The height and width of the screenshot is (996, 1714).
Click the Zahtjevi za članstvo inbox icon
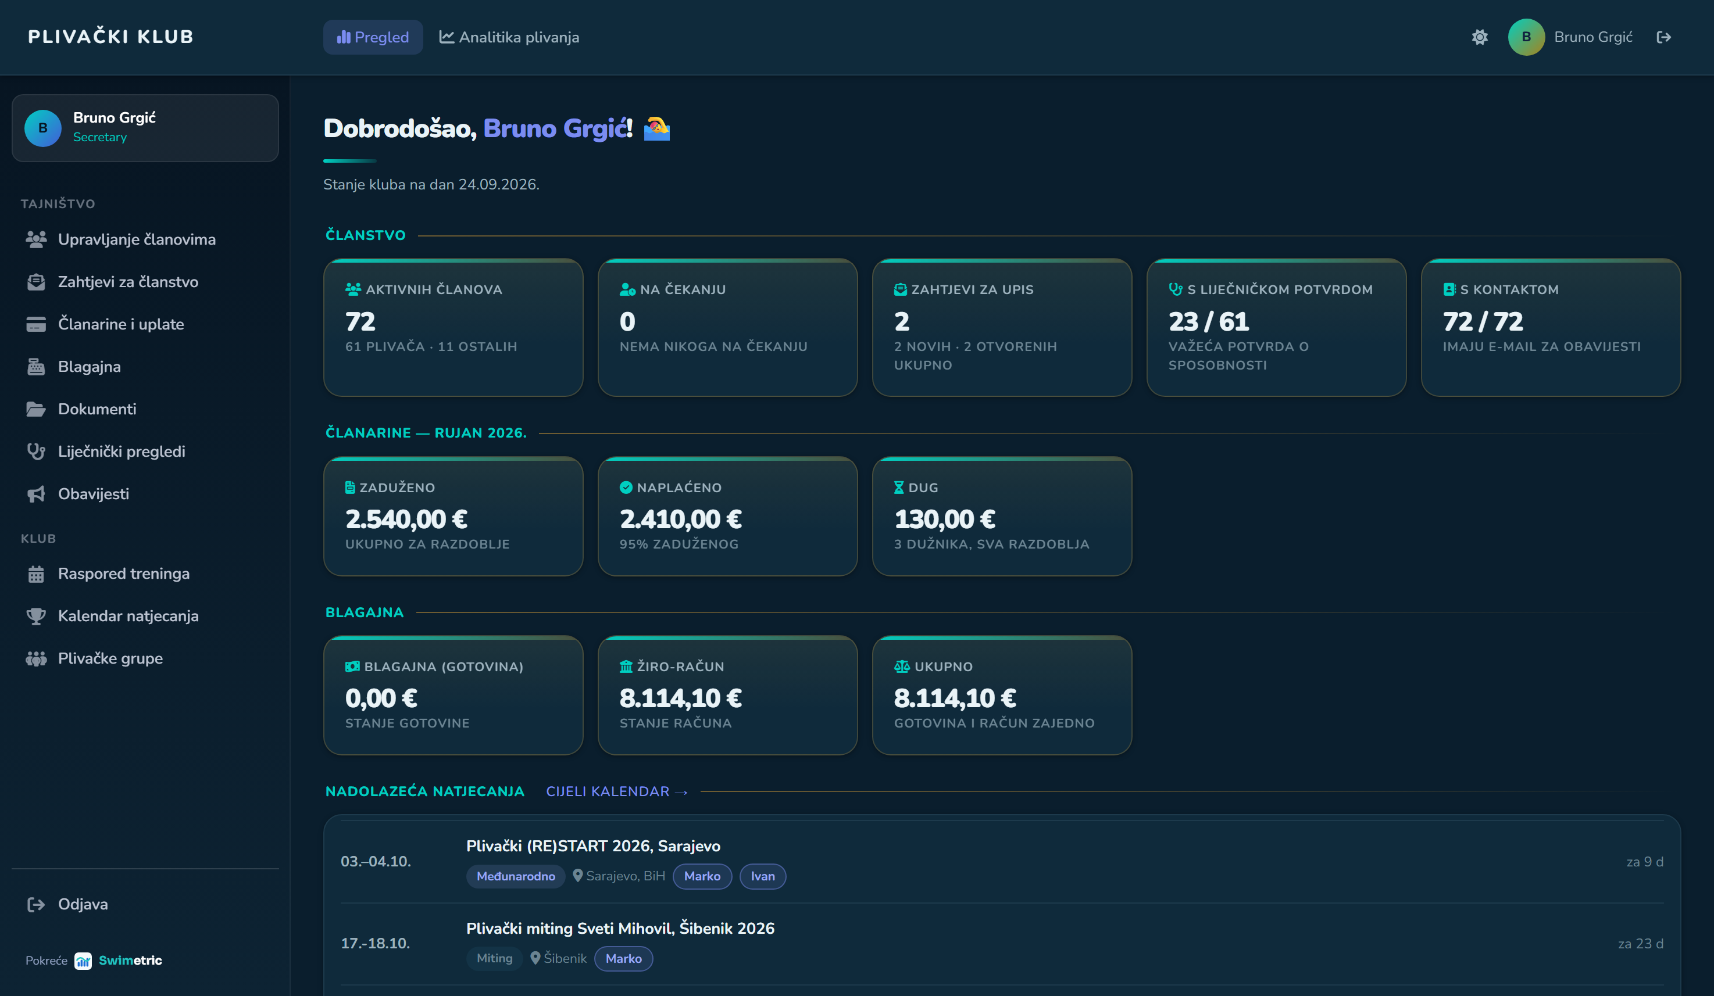coord(36,281)
